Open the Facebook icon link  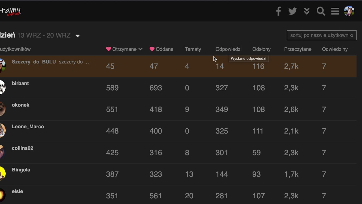279,11
